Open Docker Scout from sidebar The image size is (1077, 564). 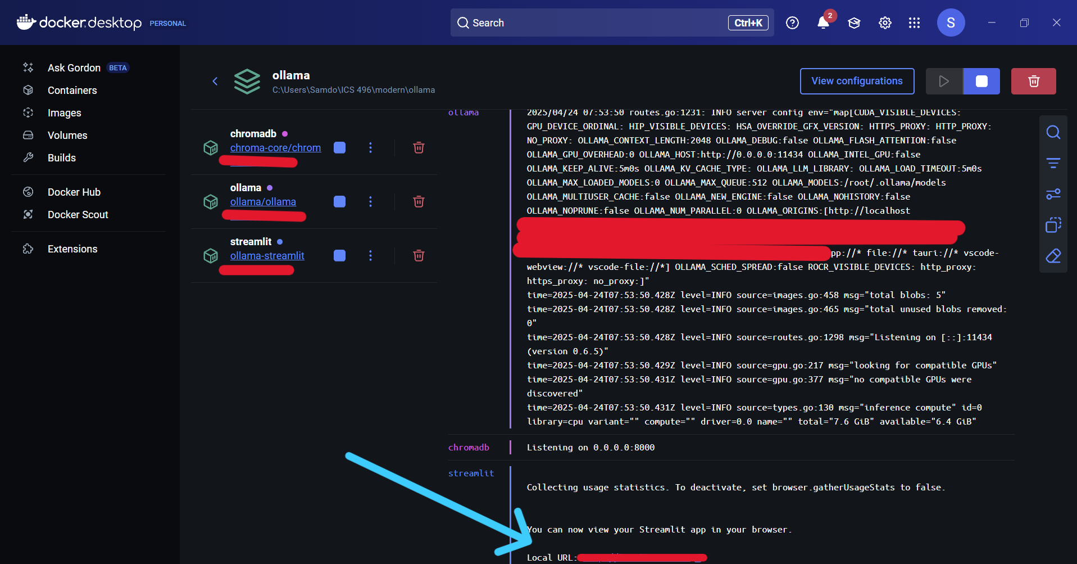pos(78,215)
